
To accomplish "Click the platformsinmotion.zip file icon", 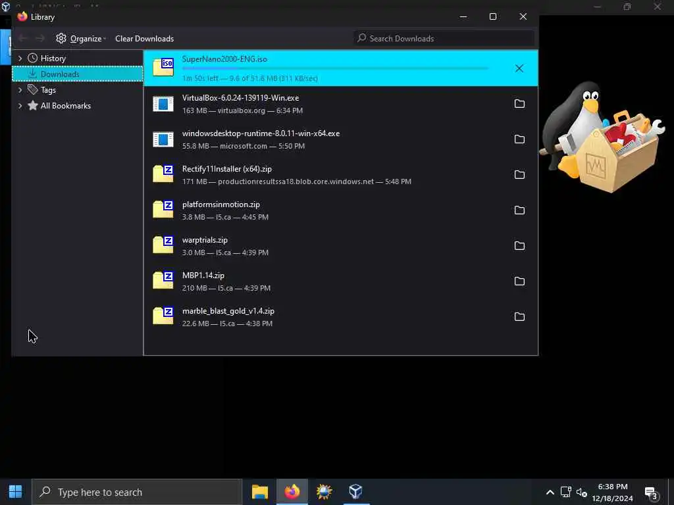I will coord(163,209).
